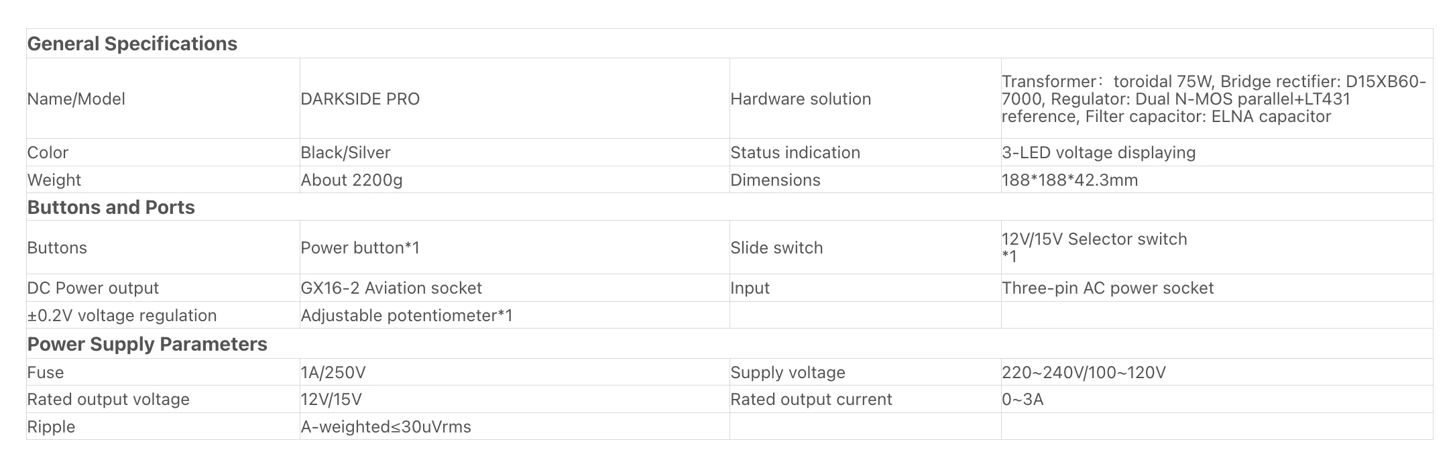
Task: Click the DARKSIDE PRO model name cell
Action: pyautogui.click(x=360, y=99)
